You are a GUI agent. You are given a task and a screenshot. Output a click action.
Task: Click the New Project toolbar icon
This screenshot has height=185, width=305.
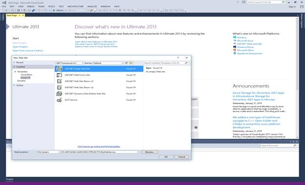18,10
